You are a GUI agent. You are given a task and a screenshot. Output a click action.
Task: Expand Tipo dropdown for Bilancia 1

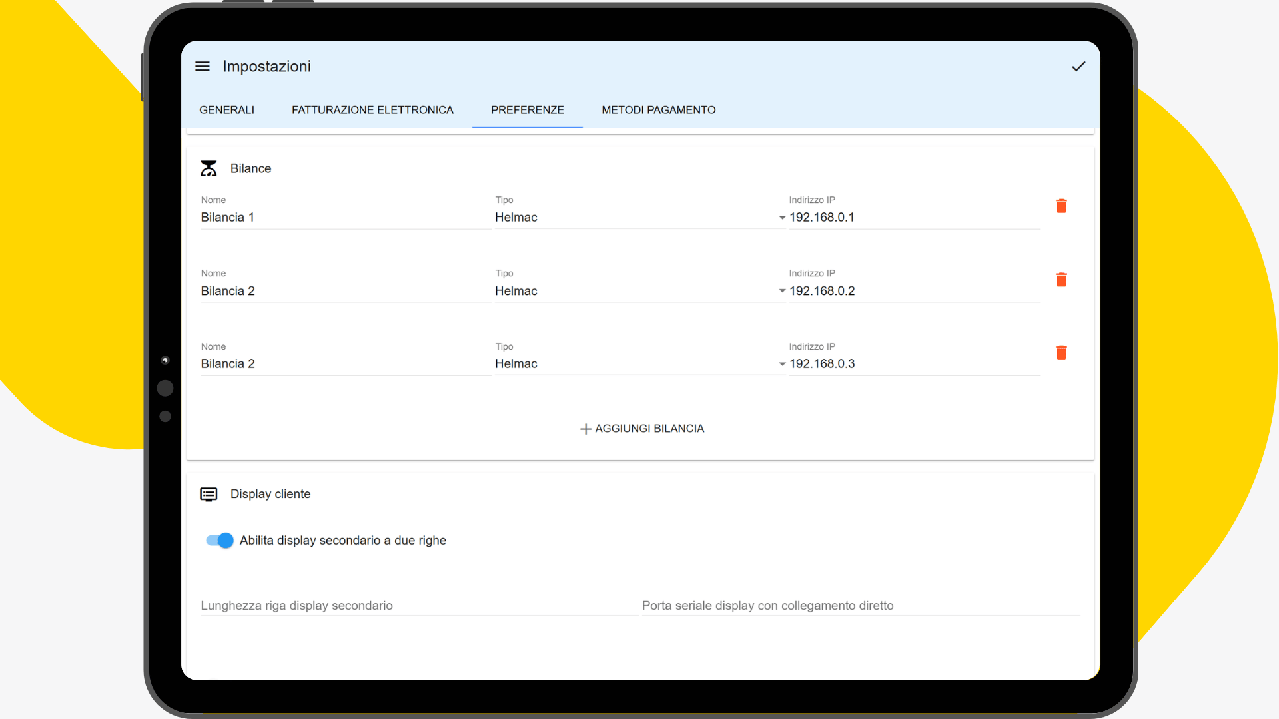[640, 218]
